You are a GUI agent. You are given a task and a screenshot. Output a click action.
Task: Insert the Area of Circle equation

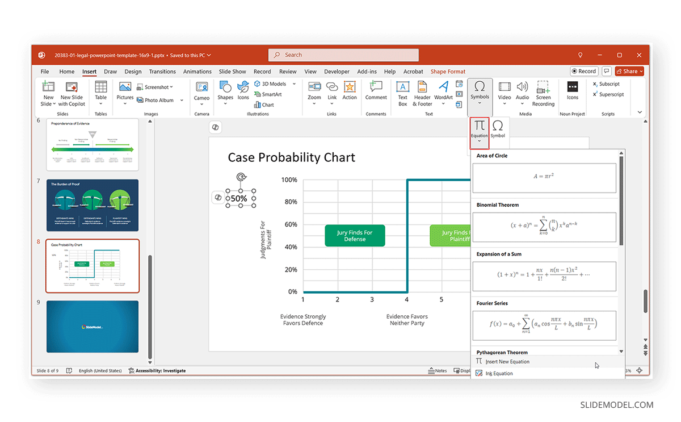pos(544,178)
